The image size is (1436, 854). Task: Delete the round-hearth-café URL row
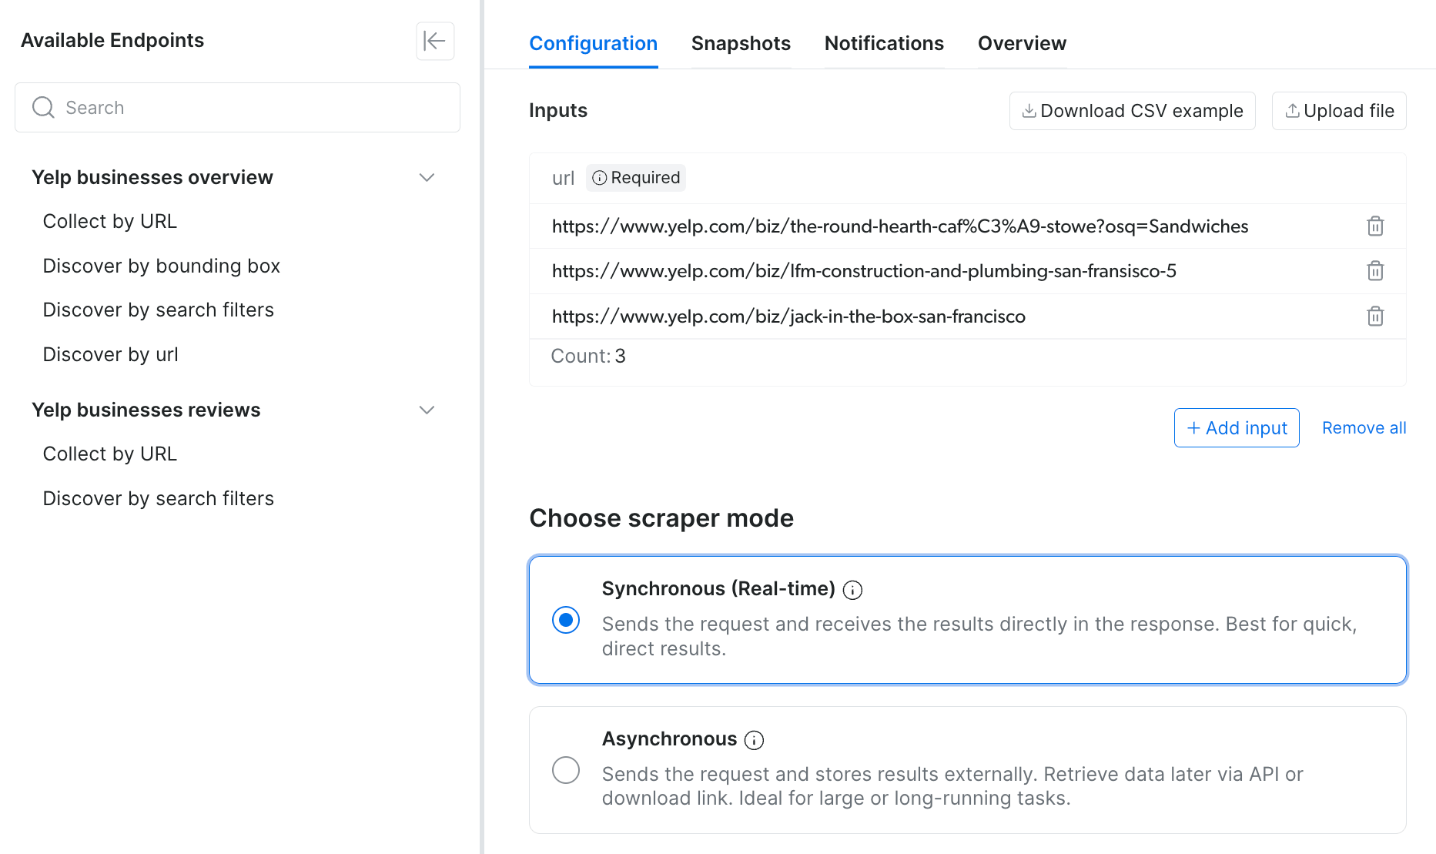[1375, 226]
